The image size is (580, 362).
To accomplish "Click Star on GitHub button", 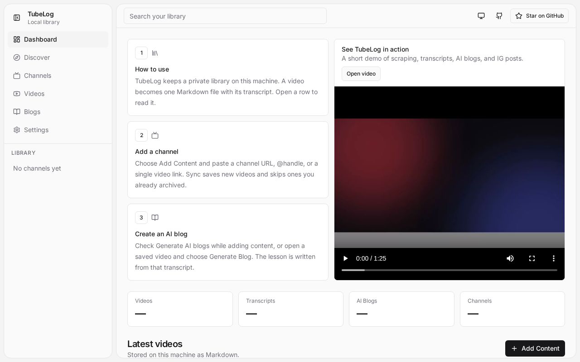I will point(539,16).
